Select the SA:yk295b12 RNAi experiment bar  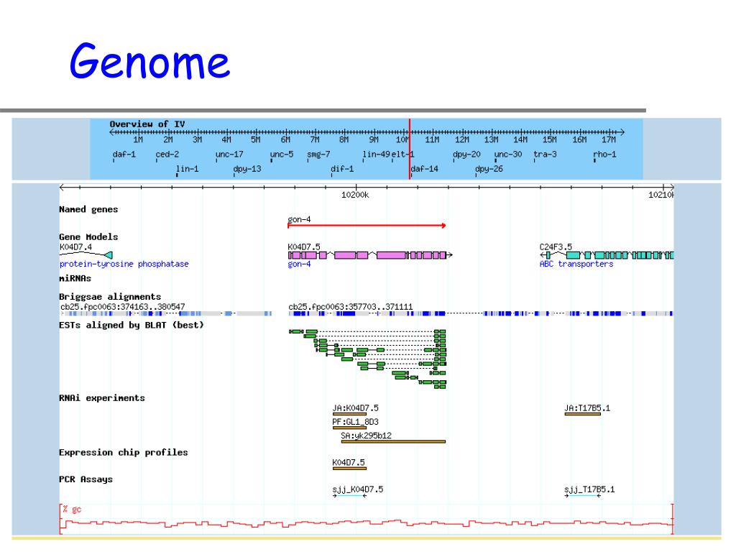(393, 441)
